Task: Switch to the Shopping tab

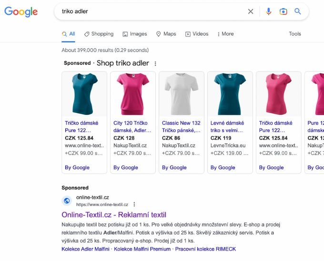Action: [x=99, y=34]
